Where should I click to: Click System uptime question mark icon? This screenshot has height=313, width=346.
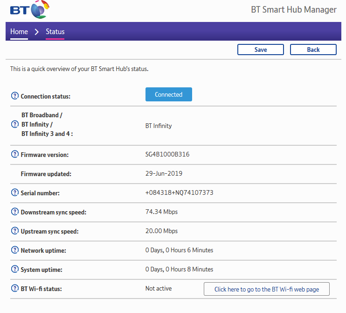coord(15,270)
